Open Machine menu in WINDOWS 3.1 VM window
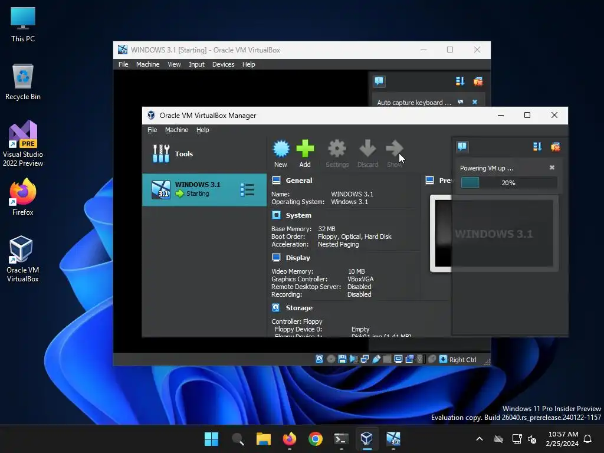Image resolution: width=604 pixels, height=453 pixels. tap(147, 64)
